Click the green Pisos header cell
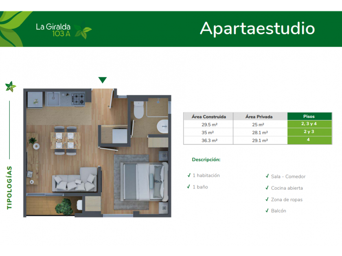 (x=309, y=116)
